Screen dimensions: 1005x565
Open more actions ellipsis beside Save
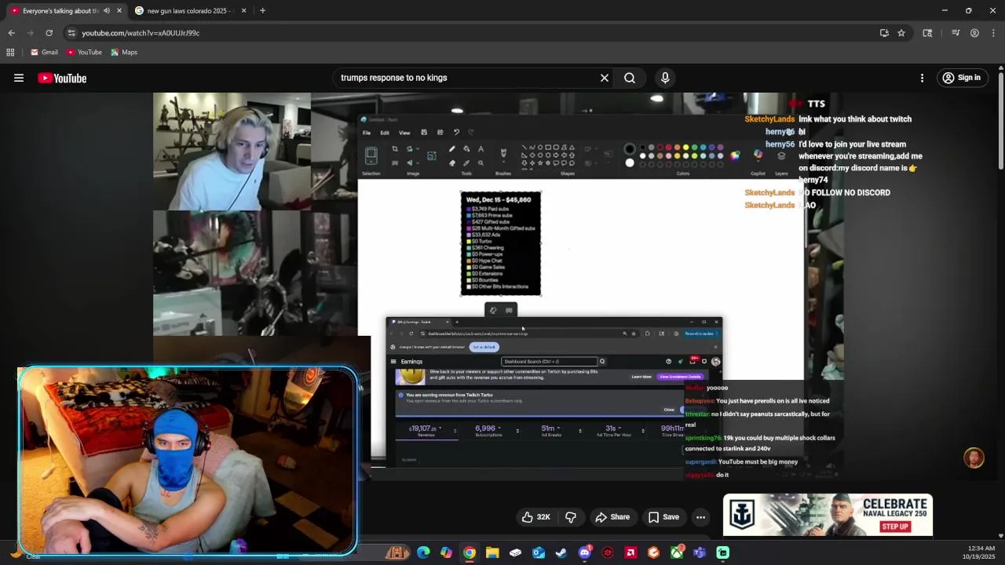(x=700, y=517)
